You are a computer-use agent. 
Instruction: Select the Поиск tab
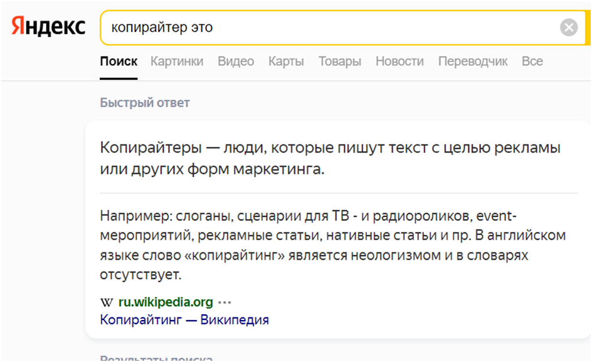click(119, 61)
